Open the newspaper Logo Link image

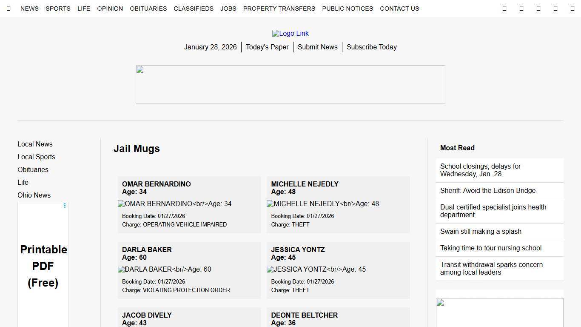290,33
